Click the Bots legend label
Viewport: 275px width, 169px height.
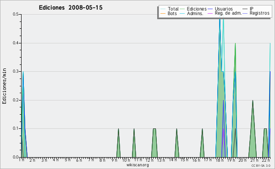pyautogui.click(x=172, y=13)
